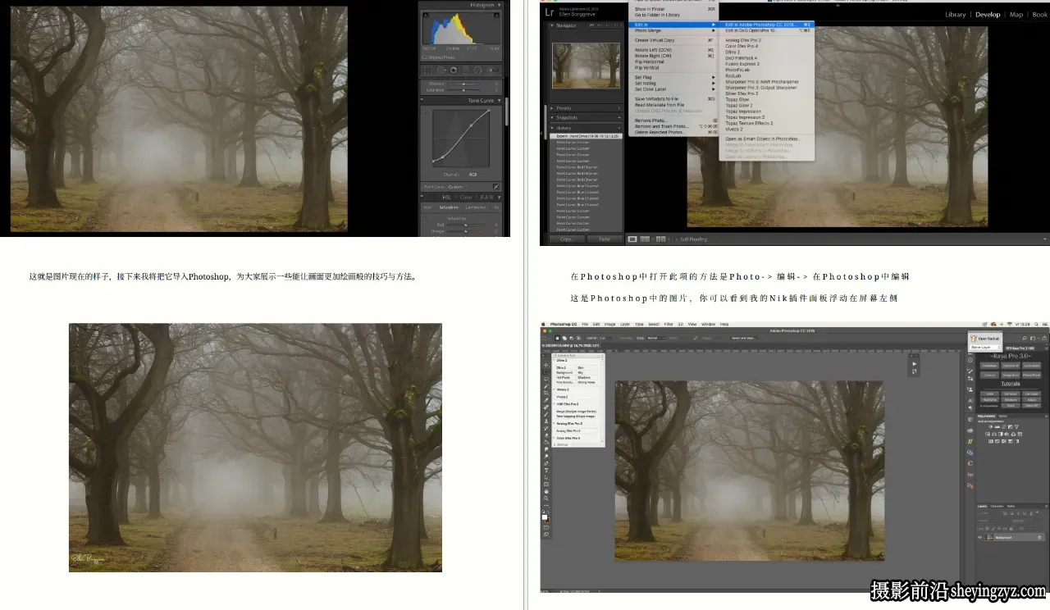Screen dimensions: 1050x610
Task: Click the point curve edit icon
Action: pyautogui.click(x=495, y=187)
